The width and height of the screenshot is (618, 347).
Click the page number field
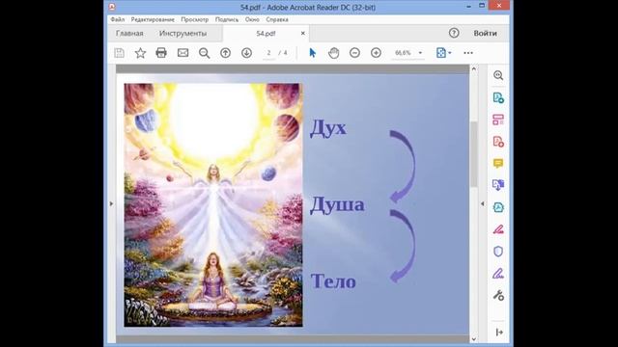[x=268, y=53]
